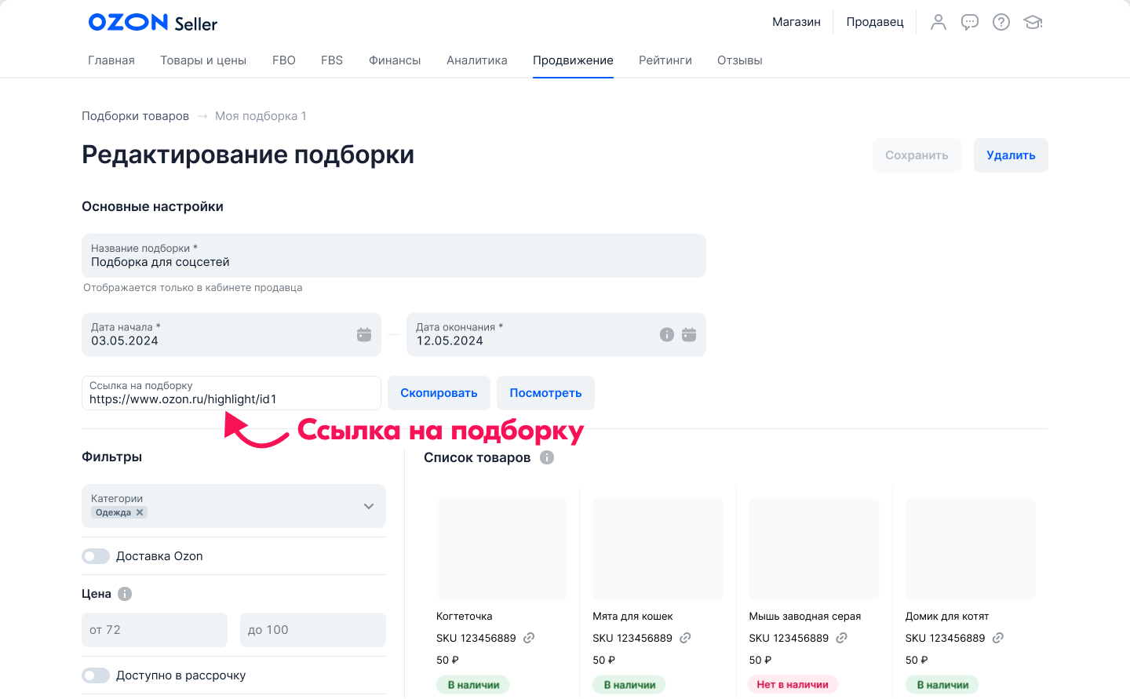Open calendar icon in Дата окончания field
The image size is (1130, 699).
(x=689, y=334)
